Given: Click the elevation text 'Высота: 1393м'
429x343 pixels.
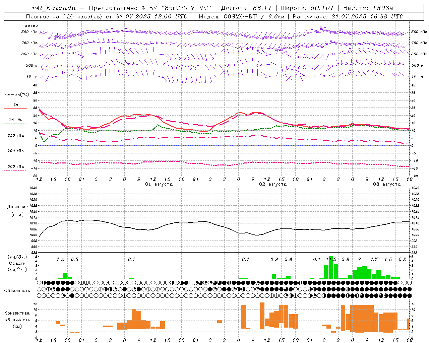Looking at the screenshot, I should [x=368, y=8].
